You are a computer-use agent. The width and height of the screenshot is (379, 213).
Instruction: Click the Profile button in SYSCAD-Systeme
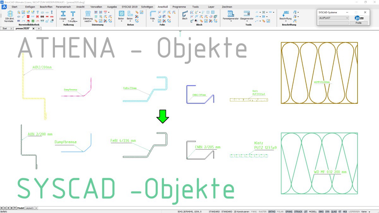tap(358, 23)
